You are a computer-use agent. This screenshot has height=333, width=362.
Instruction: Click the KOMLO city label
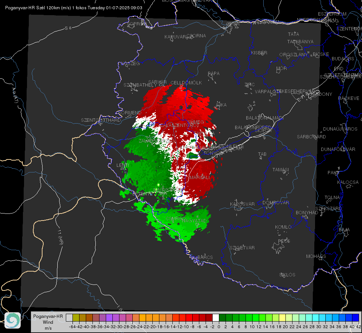coord(283,227)
